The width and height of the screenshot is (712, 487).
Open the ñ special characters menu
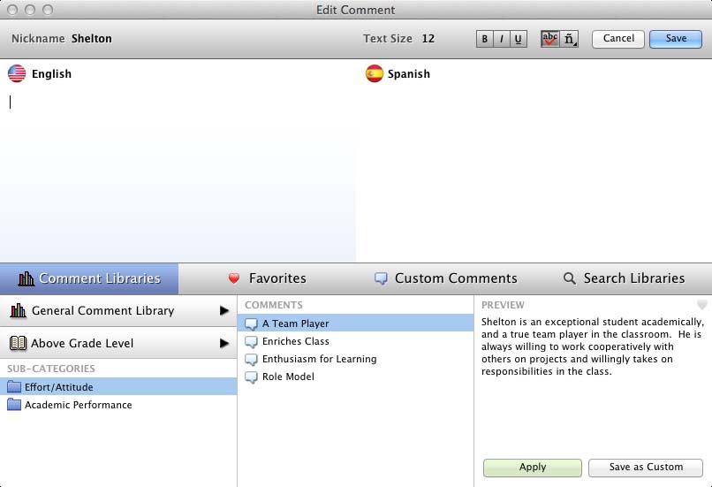[x=570, y=39]
